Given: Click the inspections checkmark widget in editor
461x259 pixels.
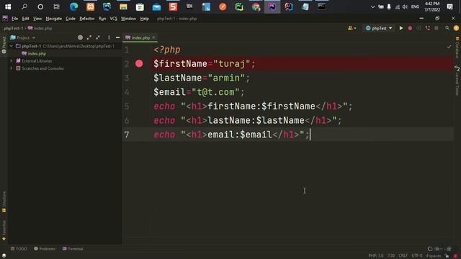Looking at the screenshot, I should coord(449,47).
